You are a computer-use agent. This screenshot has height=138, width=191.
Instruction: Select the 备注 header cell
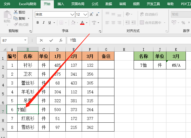coord(106,56)
